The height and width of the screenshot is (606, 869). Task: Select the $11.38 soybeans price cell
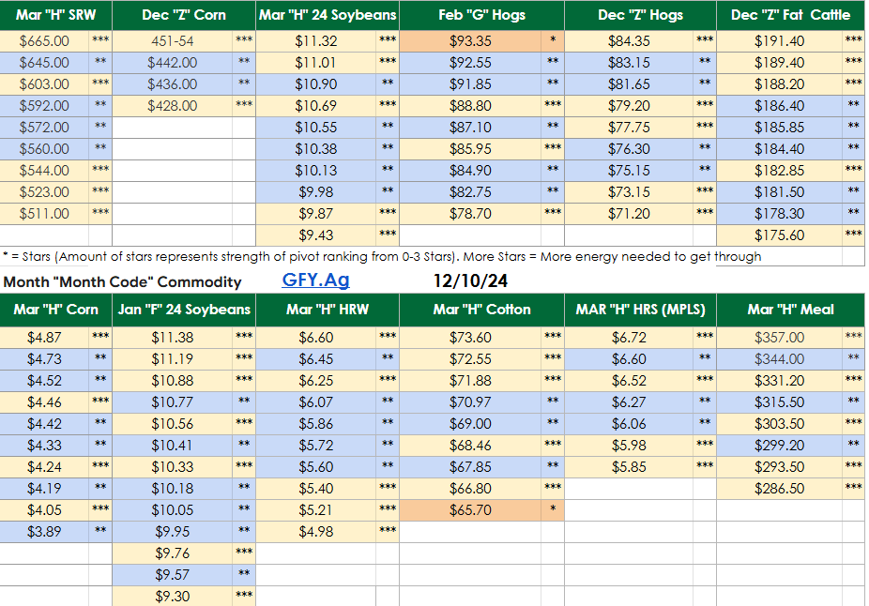pos(172,338)
